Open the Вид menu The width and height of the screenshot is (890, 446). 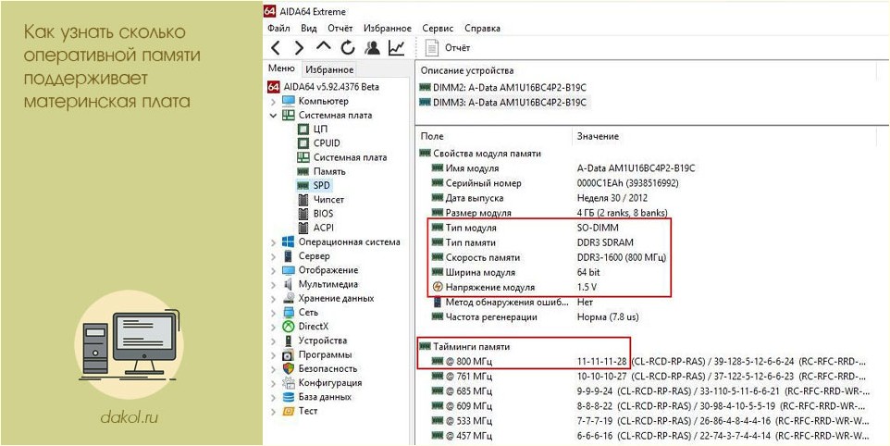tap(309, 28)
